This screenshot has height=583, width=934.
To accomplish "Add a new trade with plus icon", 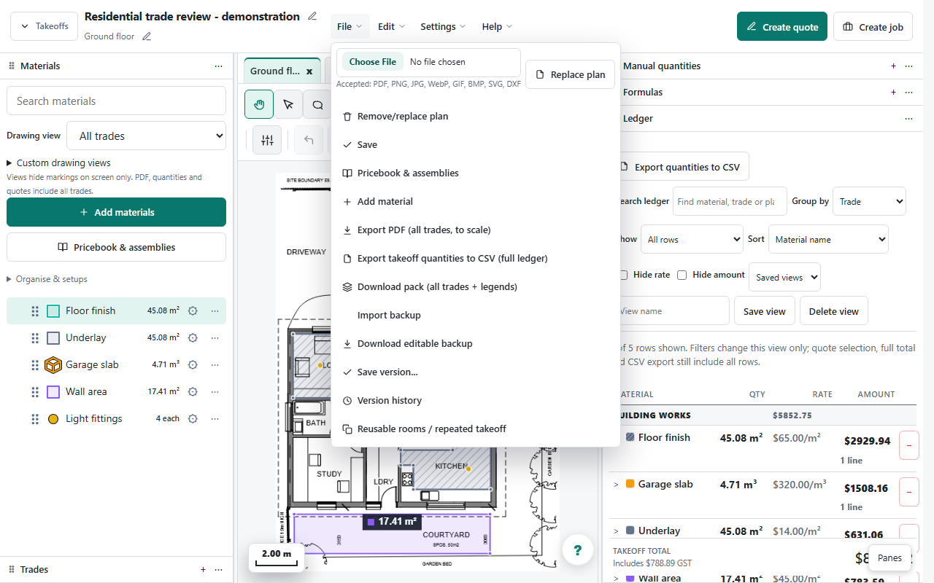I will pos(203,569).
